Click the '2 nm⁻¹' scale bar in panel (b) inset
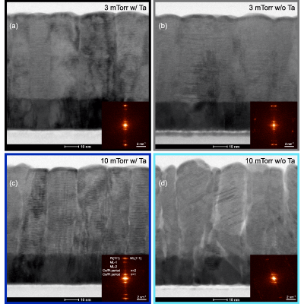 pos(290,144)
